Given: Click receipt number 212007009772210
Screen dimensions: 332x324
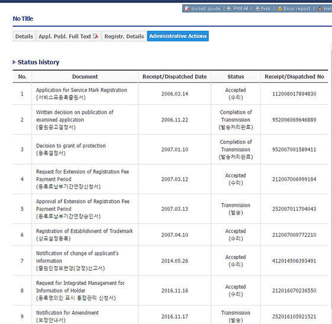Looking at the screenshot, I should click(x=294, y=235).
